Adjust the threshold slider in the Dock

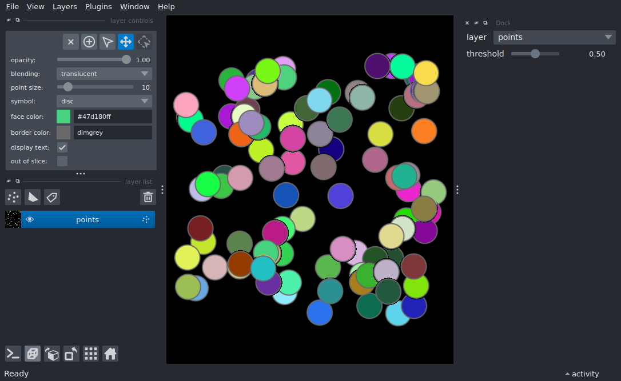tap(535, 54)
